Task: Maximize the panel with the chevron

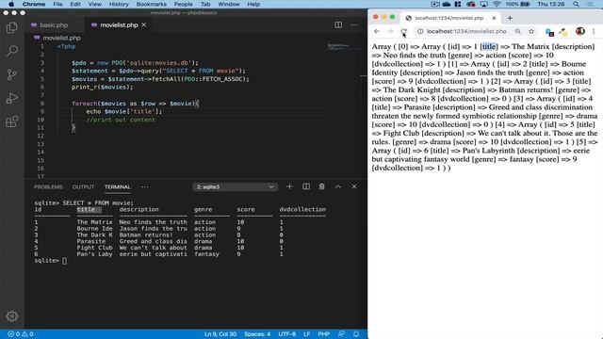Action: (x=338, y=186)
